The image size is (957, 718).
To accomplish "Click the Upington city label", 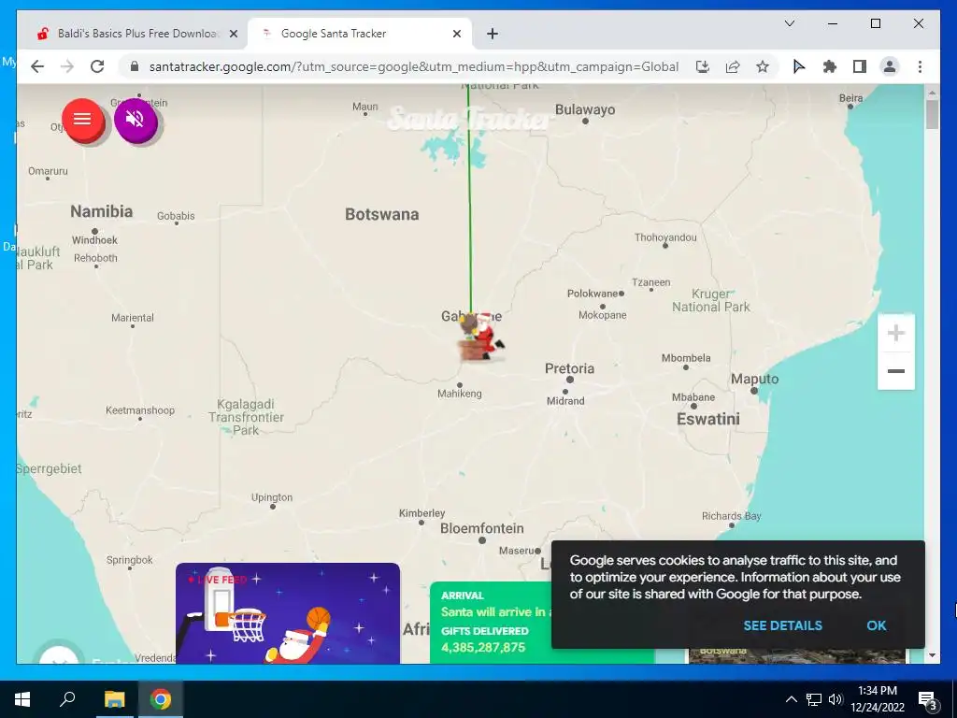I will point(272,497).
